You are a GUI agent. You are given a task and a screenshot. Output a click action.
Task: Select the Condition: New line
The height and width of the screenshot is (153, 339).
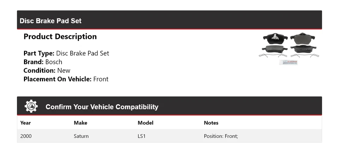pos(47,70)
